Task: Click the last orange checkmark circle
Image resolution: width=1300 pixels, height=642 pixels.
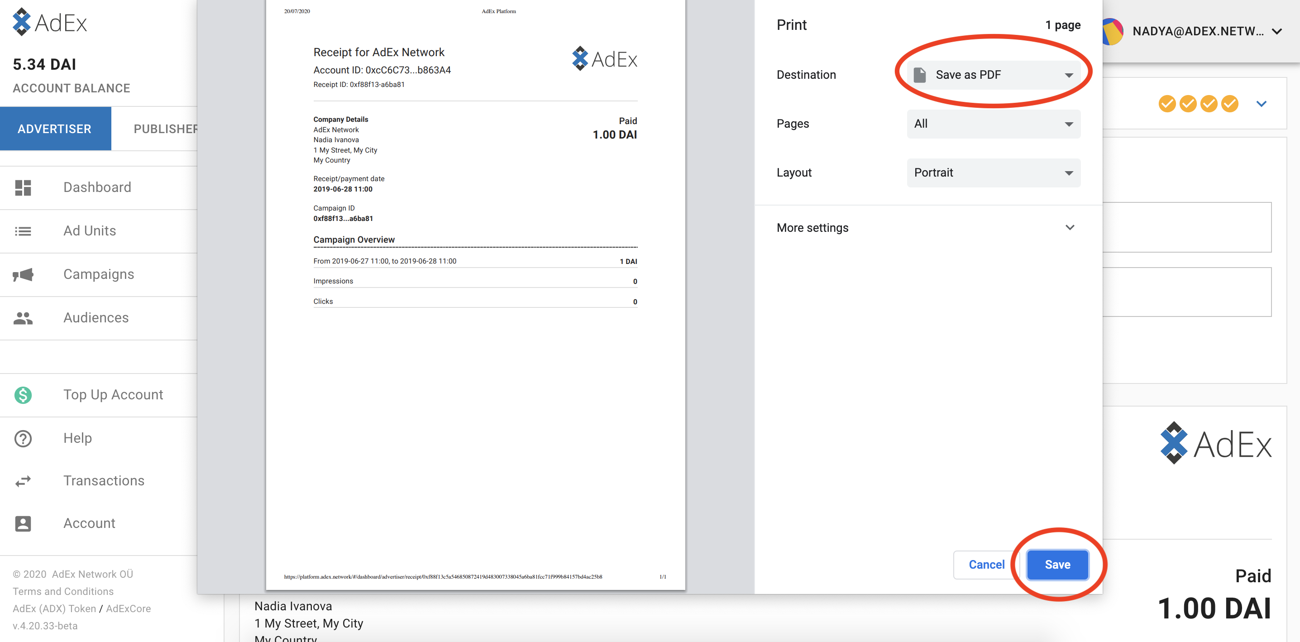Action: (x=1229, y=104)
